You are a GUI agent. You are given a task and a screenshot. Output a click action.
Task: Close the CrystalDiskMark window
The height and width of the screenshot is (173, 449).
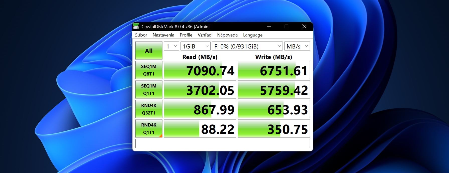pos(304,26)
